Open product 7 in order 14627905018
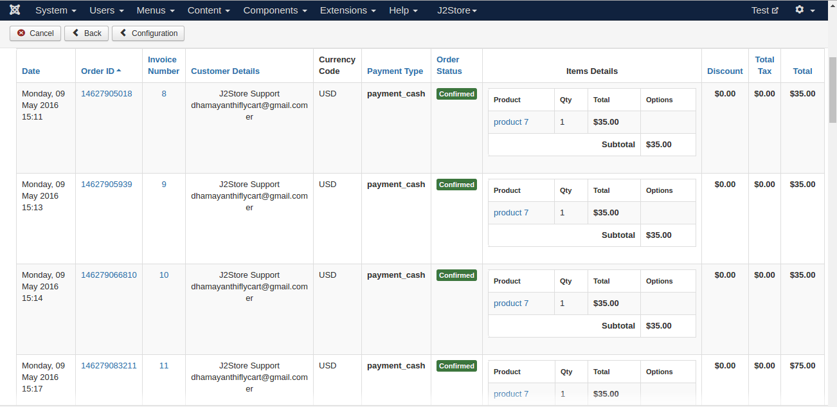The width and height of the screenshot is (837, 407). [511, 122]
